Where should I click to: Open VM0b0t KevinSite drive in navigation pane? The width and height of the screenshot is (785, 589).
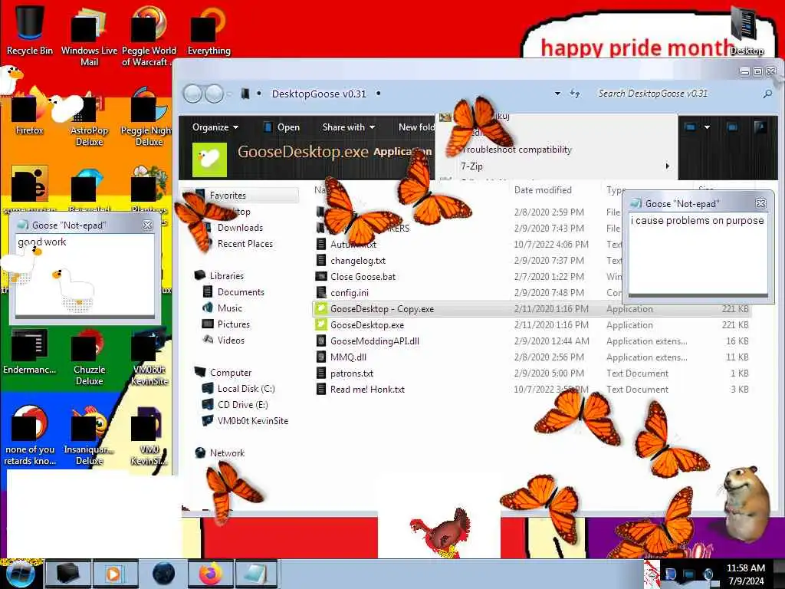252,421
